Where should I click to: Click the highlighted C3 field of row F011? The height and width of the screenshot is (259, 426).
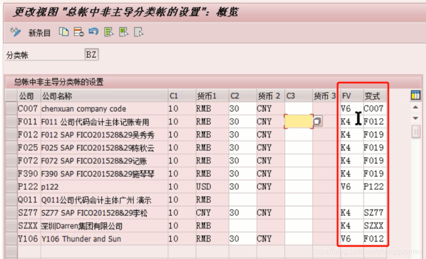299,122
